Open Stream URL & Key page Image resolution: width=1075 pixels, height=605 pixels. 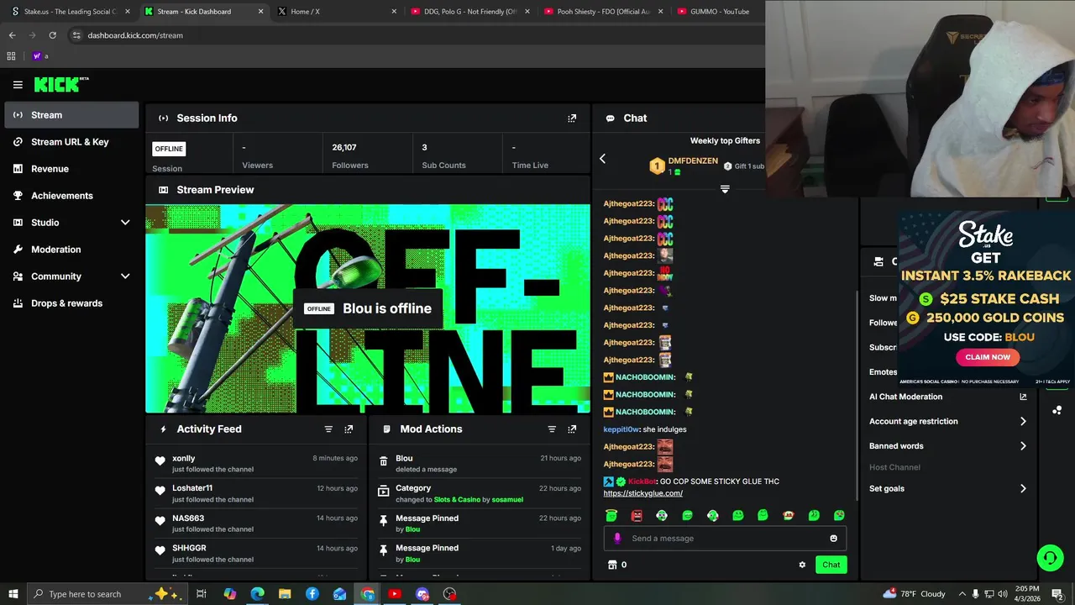point(71,142)
